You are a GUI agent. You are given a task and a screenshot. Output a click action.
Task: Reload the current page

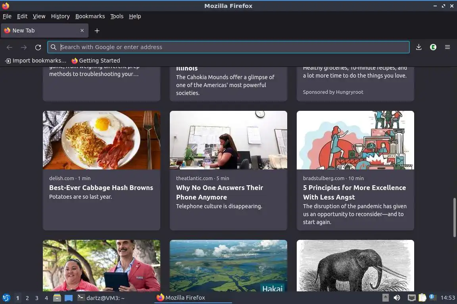(x=38, y=47)
